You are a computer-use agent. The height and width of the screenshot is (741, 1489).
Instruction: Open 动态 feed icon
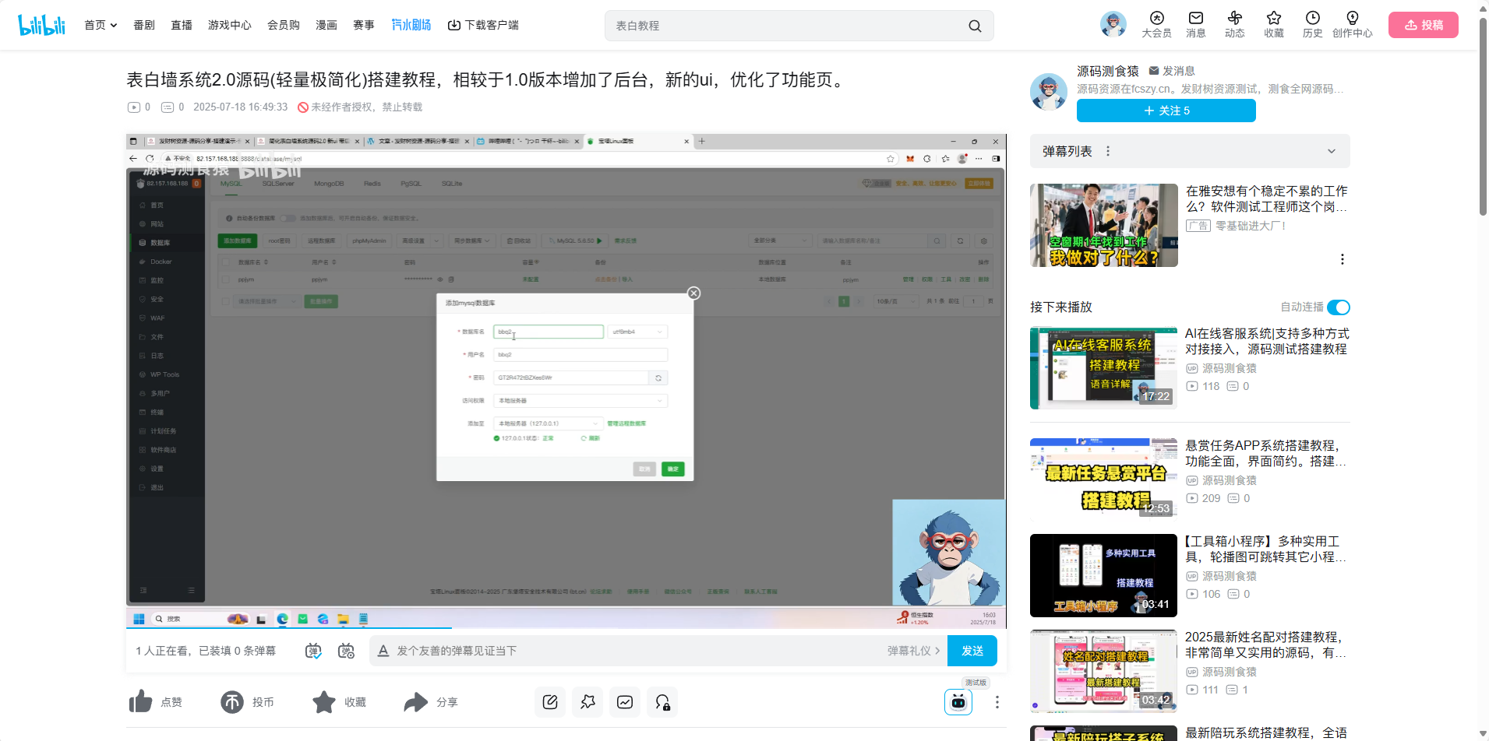pyautogui.click(x=1235, y=25)
